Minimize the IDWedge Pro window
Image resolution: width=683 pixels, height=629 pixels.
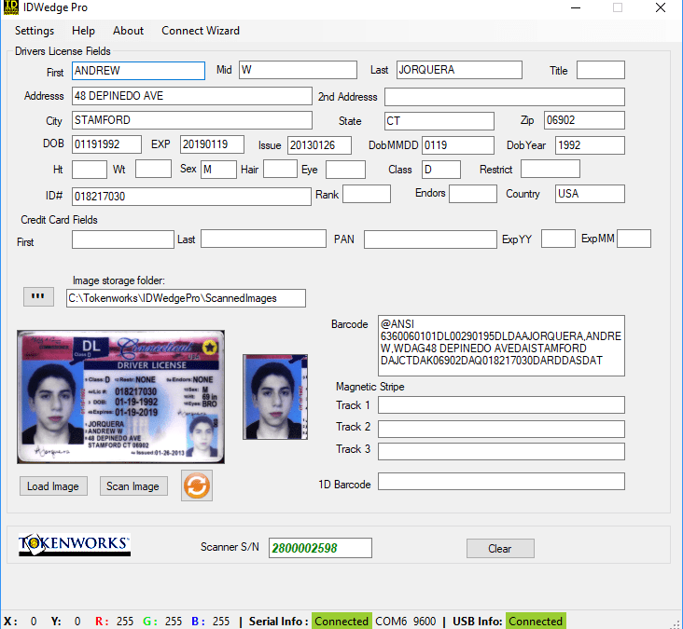point(576,7)
